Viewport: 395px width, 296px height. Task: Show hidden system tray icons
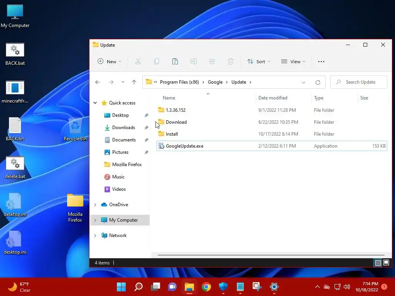click(317, 287)
